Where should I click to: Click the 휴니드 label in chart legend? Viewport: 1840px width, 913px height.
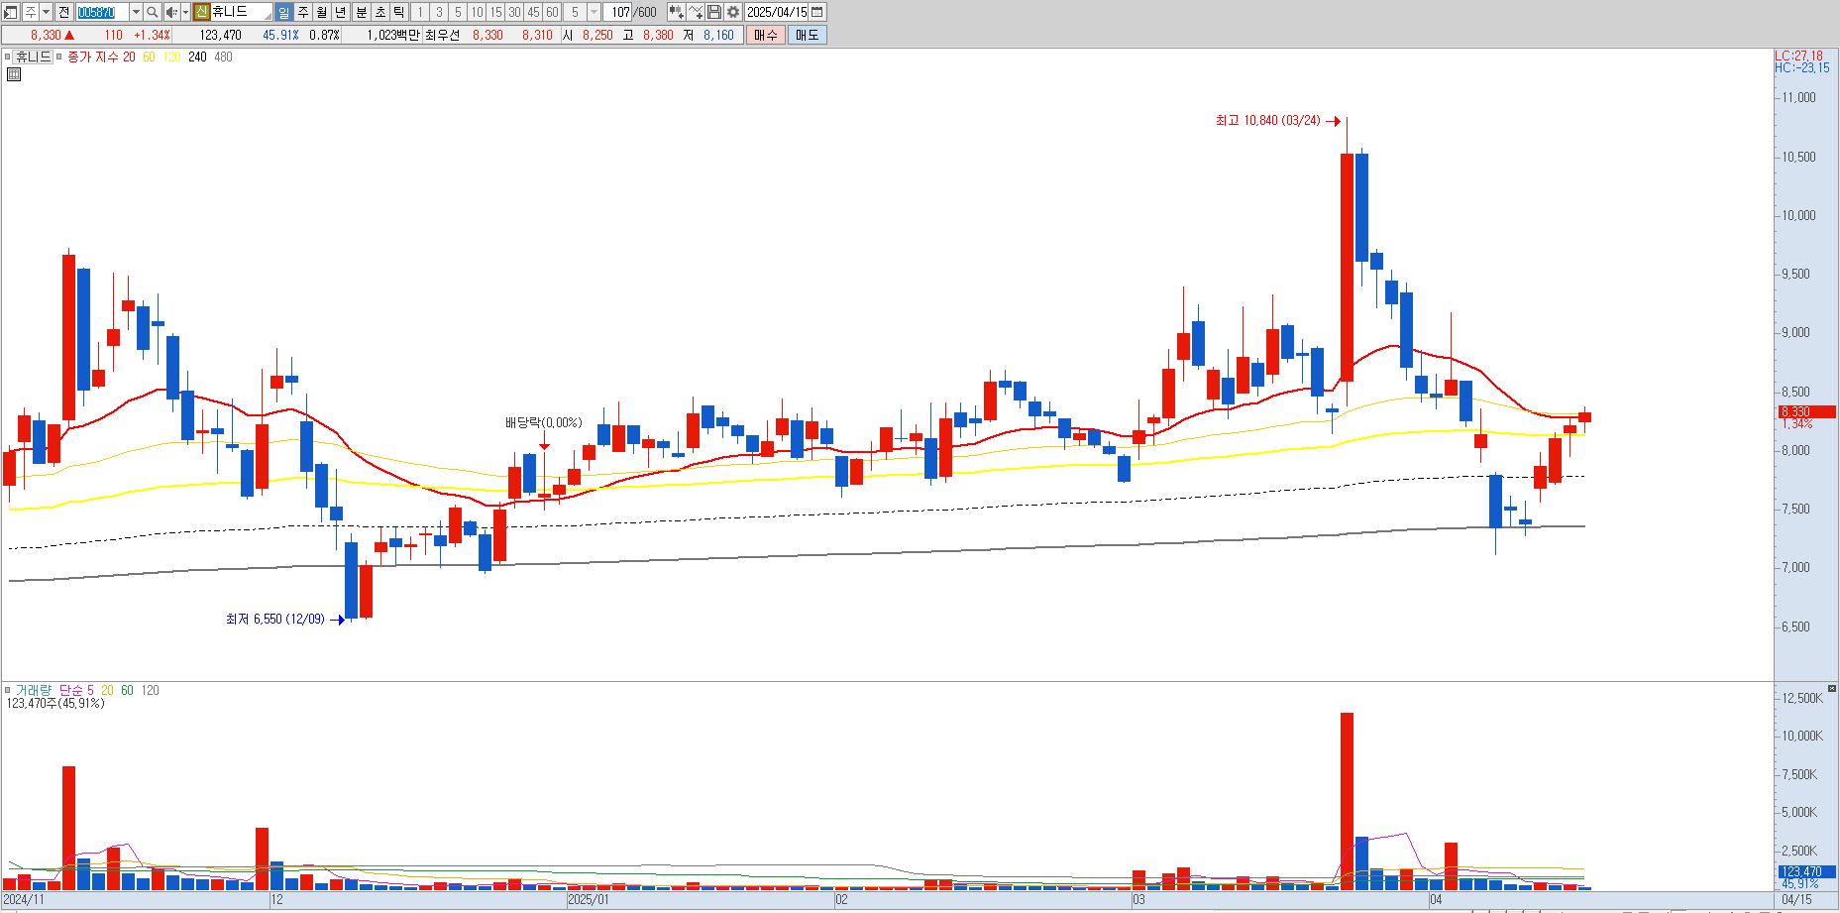(33, 57)
